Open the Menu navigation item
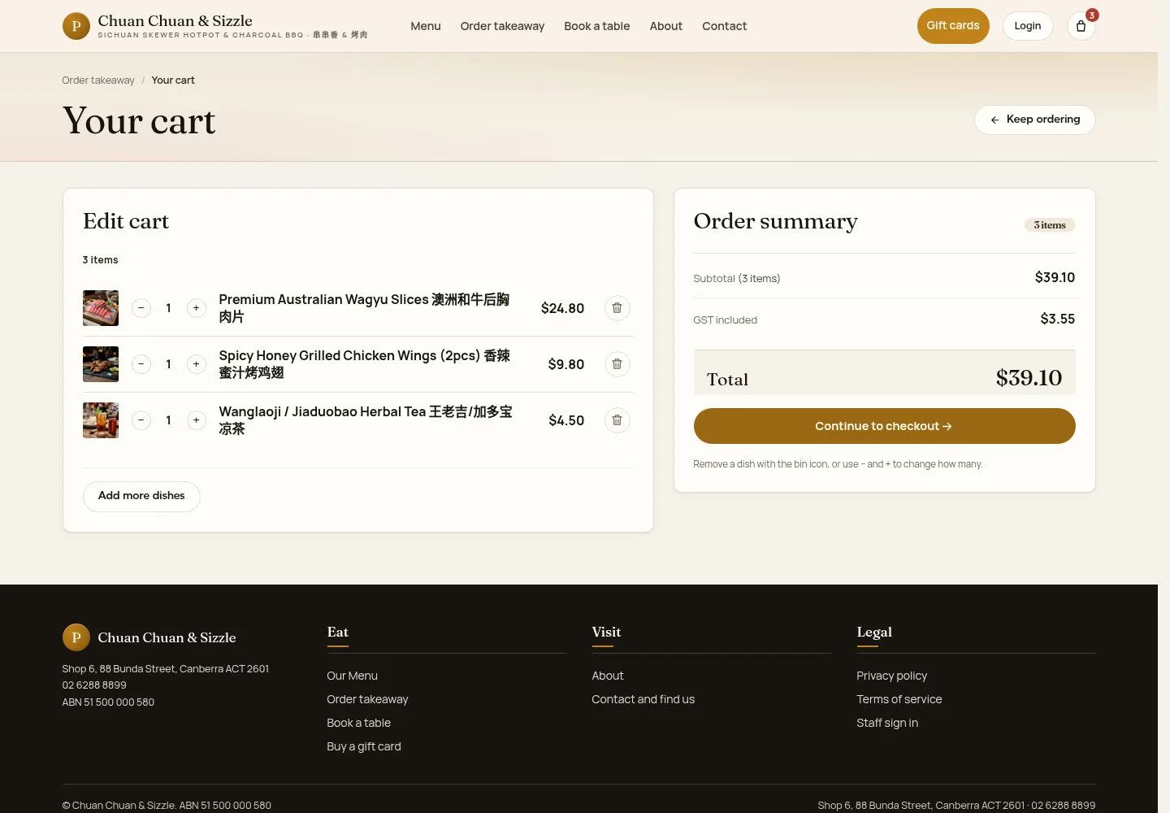Screen dimensions: 1170x813 tap(426, 26)
